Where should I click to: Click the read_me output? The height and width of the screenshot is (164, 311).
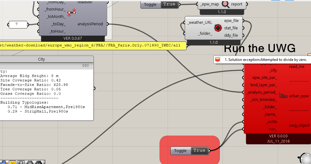tap(297, 67)
